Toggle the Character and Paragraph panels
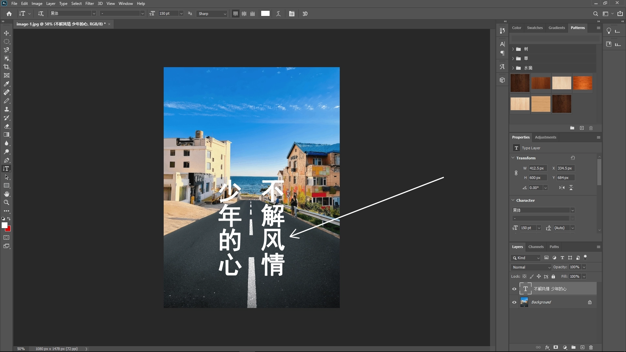Image resolution: width=626 pixels, height=352 pixels. coord(292,14)
